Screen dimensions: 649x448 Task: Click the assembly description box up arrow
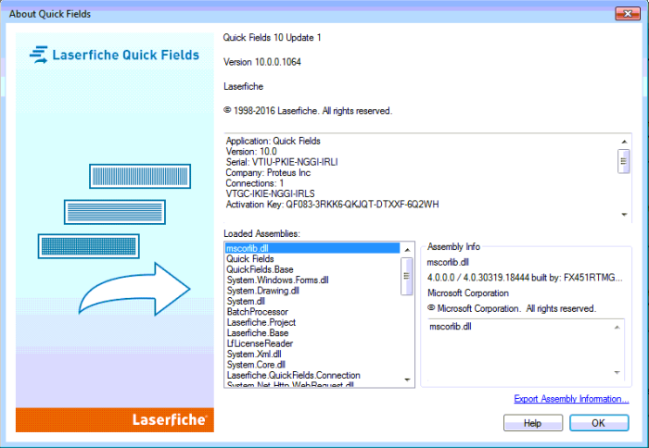tap(617, 328)
